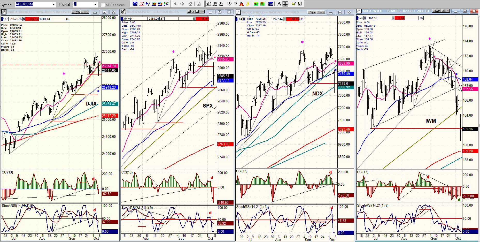The image size is (480, 242).
Task: Click the 2763.00 price label
Action: click(225, 144)
